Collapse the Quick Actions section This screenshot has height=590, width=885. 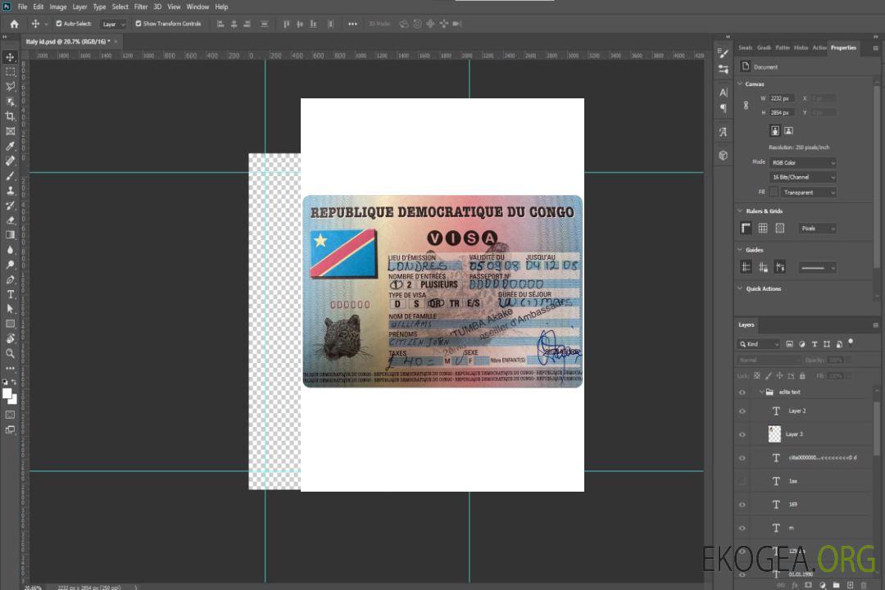tap(740, 288)
